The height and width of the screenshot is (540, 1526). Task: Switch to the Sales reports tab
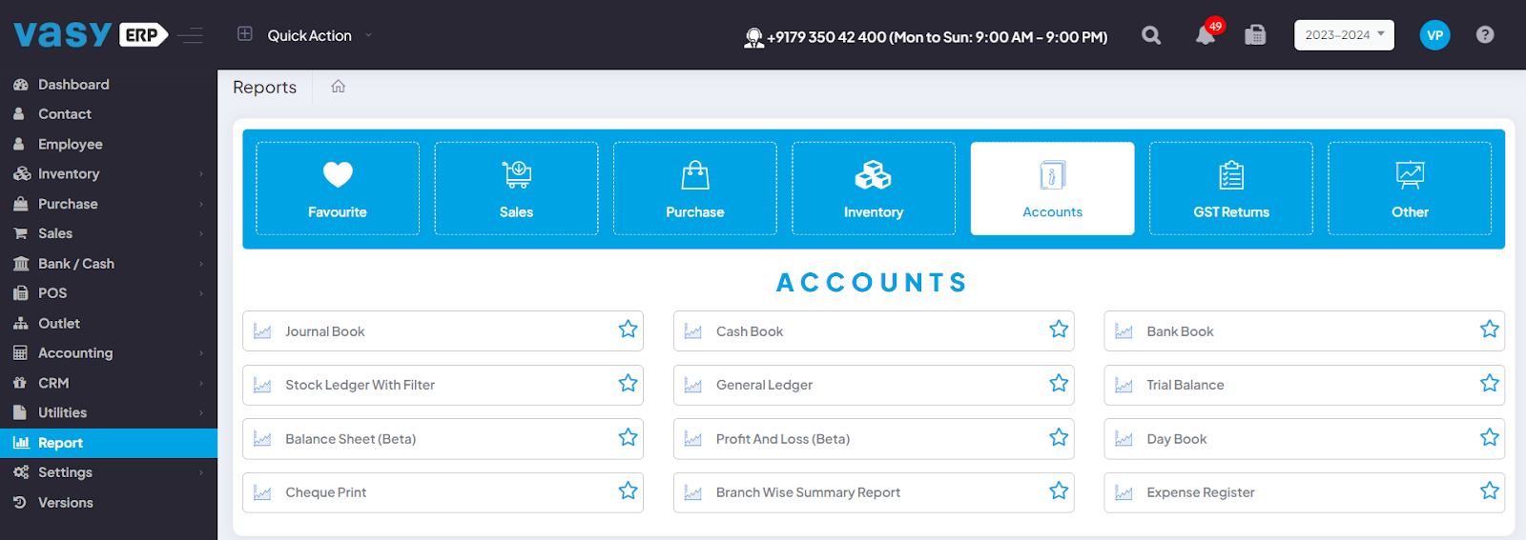point(516,189)
